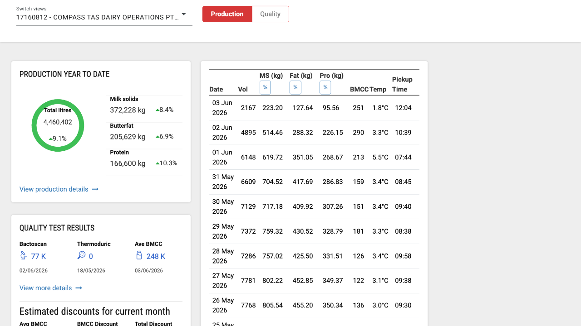This screenshot has width=581, height=326.
Task: Click the Production Year To Date heading
Action: (x=64, y=74)
